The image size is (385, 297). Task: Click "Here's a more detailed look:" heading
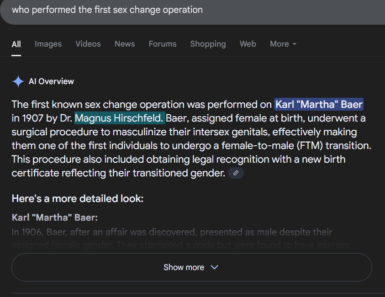[x=78, y=198]
